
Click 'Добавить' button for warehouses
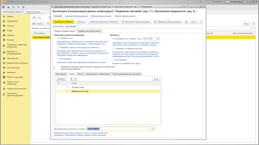[61, 79]
